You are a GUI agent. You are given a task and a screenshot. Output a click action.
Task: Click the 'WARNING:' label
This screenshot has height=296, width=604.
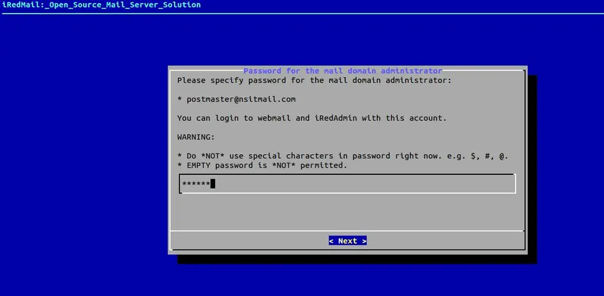pyautogui.click(x=196, y=137)
